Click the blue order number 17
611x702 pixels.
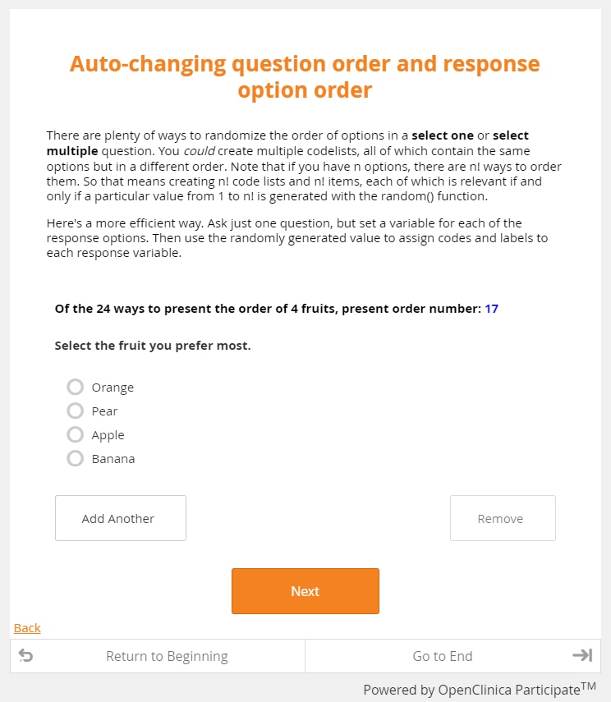491,309
